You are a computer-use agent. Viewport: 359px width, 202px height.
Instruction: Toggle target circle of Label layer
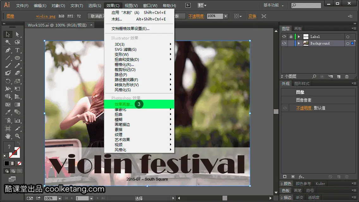(348, 37)
